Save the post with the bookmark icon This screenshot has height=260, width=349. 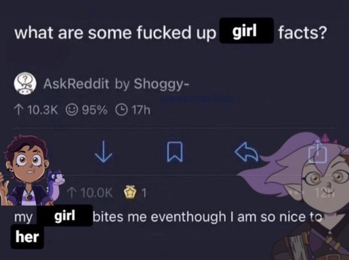[x=174, y=152]
